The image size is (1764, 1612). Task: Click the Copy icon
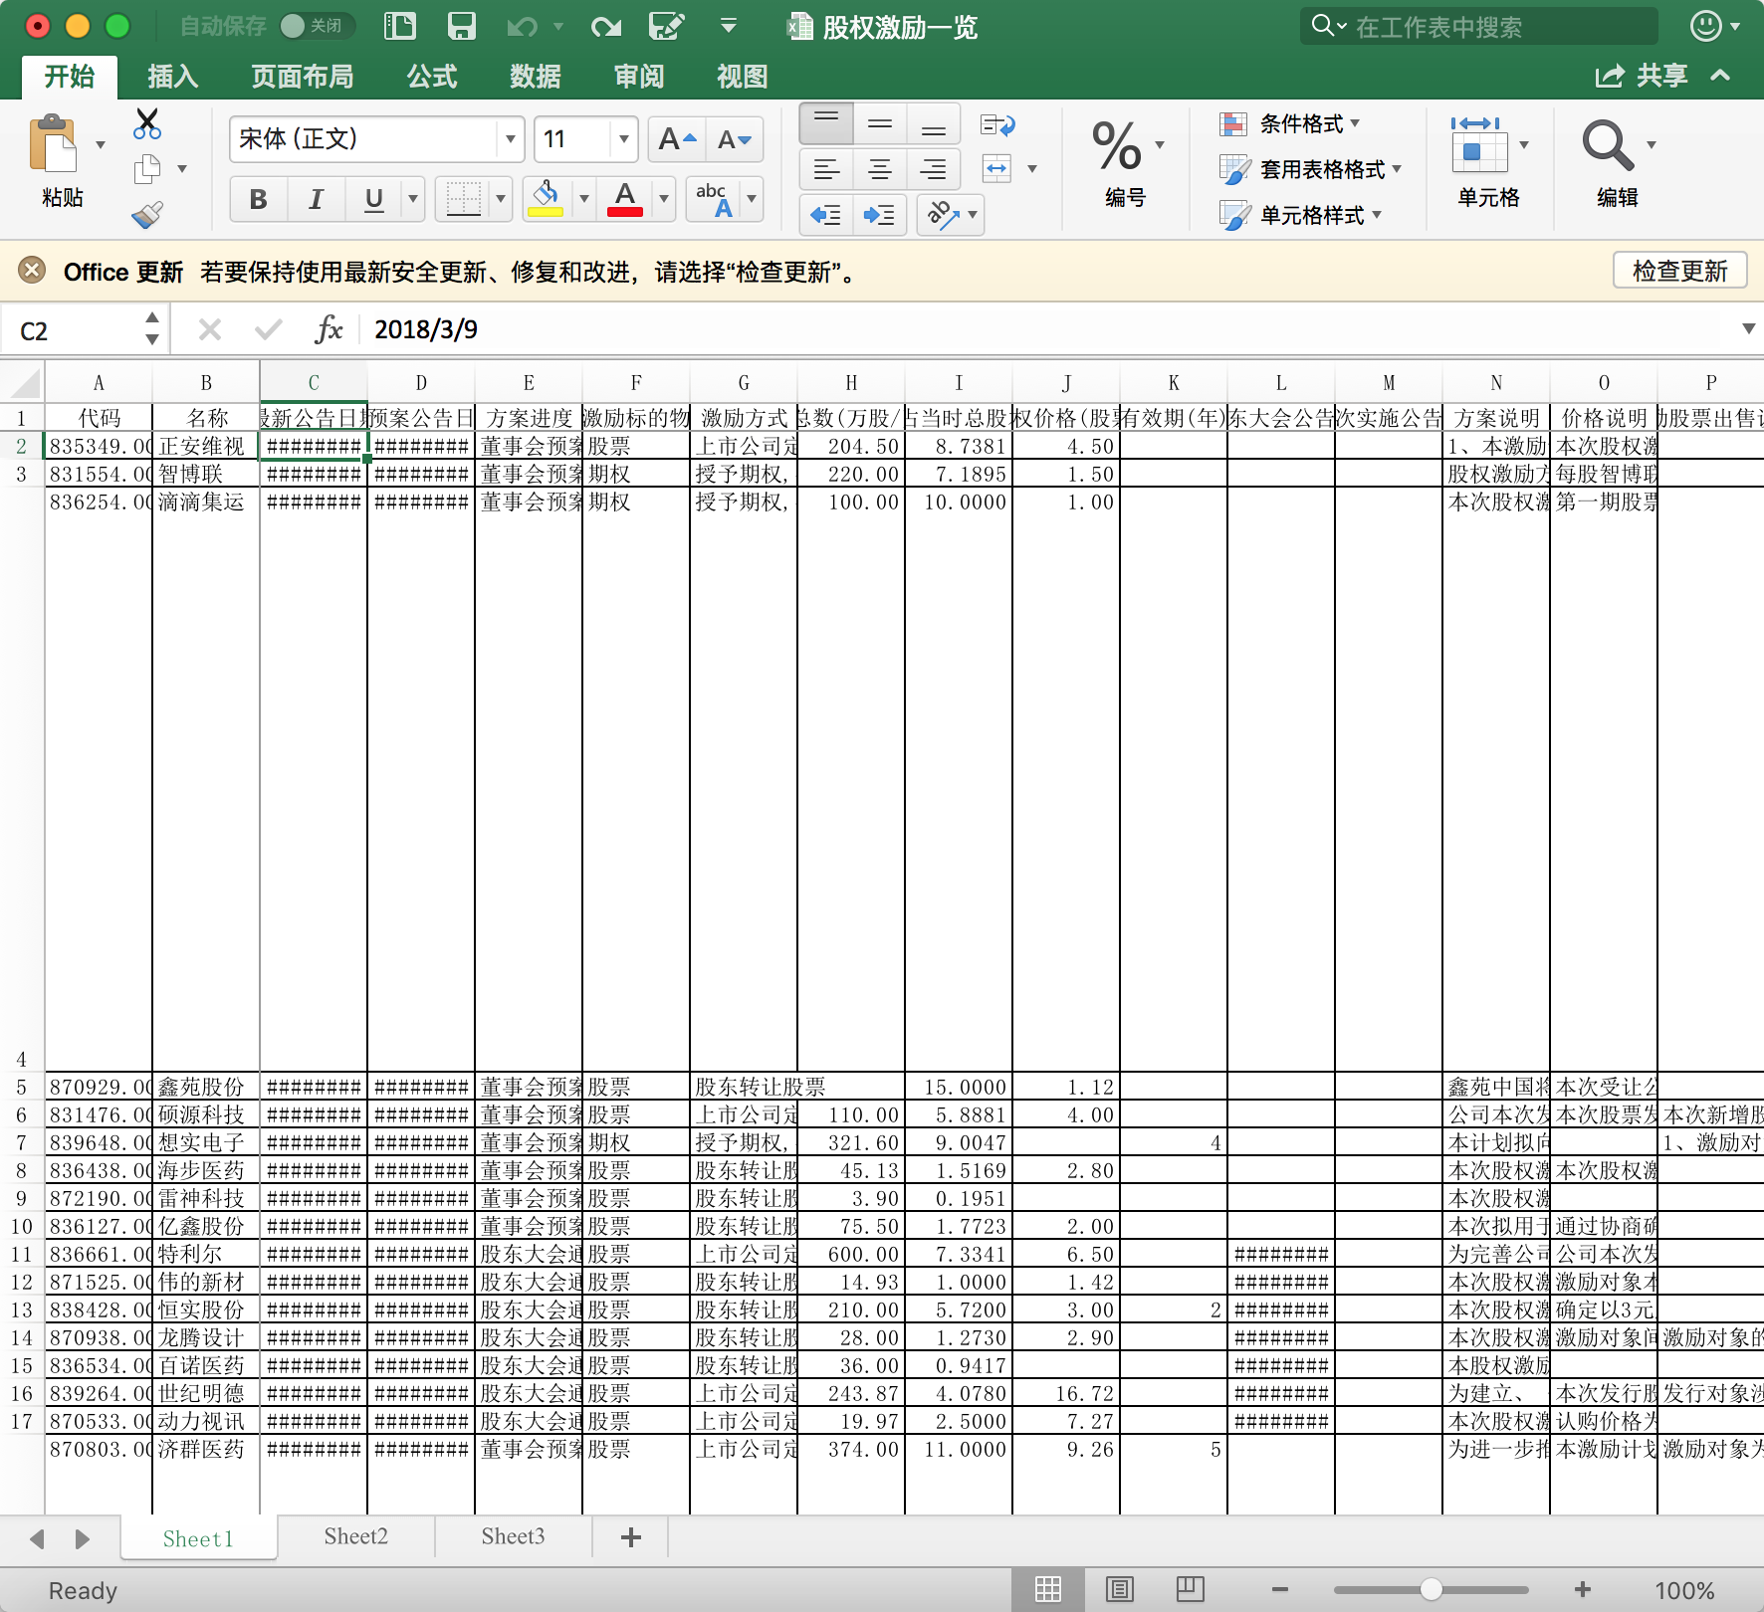[147, 169]
